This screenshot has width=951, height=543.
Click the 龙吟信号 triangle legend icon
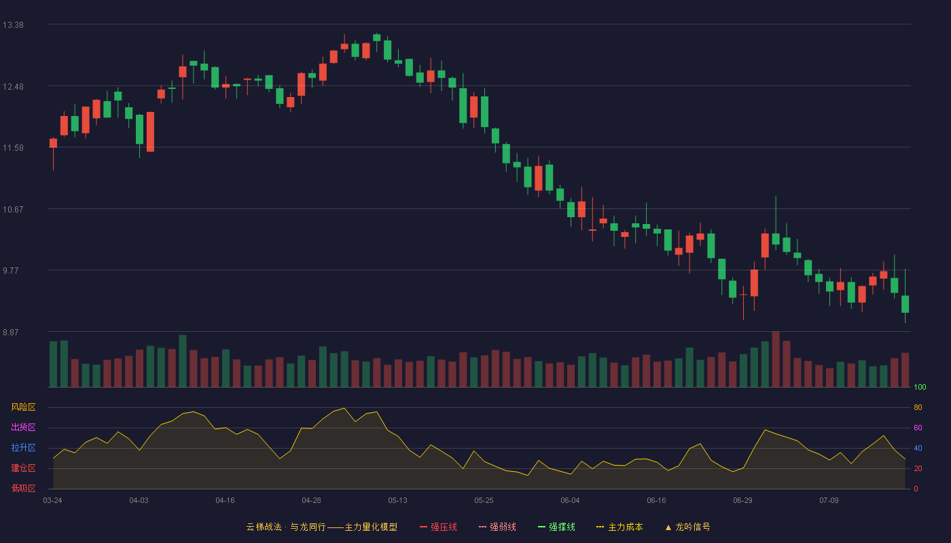tap(668, 527)
